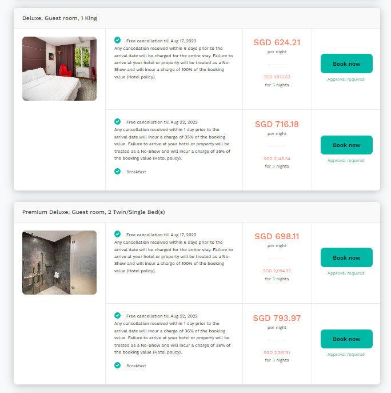
Task: Book Premium Deluxe room at SGD 793.97
Action: pyautogui.click(x=346, y=339)
